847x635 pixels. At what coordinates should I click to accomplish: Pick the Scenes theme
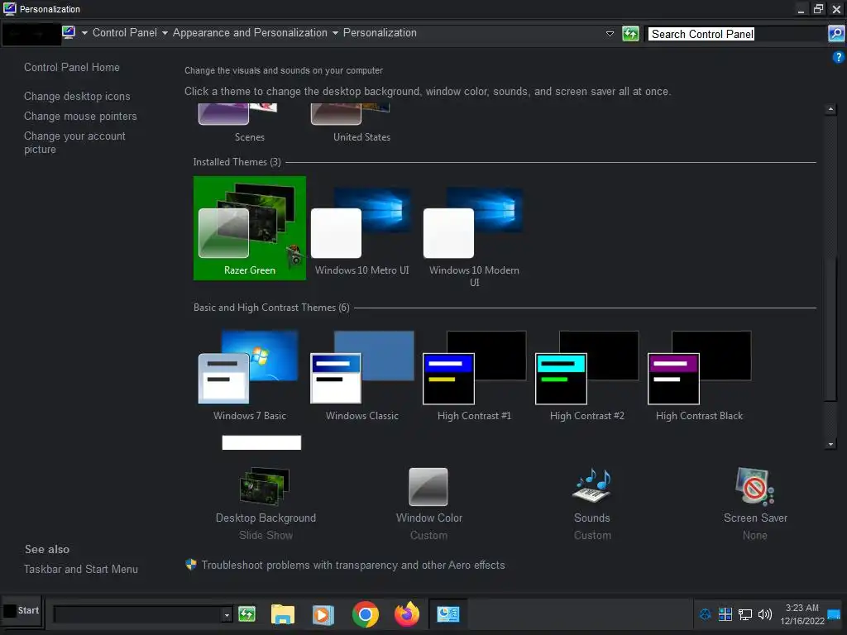pos(249,124)
